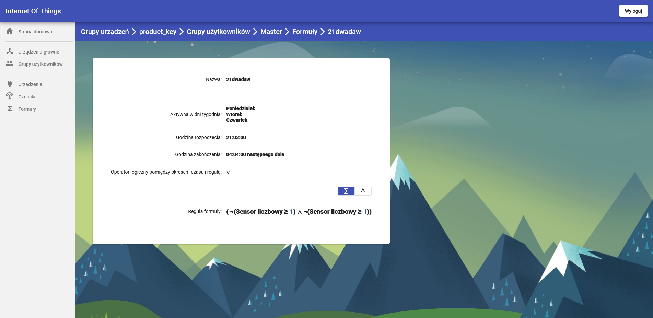Go to Formuły breadcrumb
This screenshot has width=653, height=318.
click(305, 32)
